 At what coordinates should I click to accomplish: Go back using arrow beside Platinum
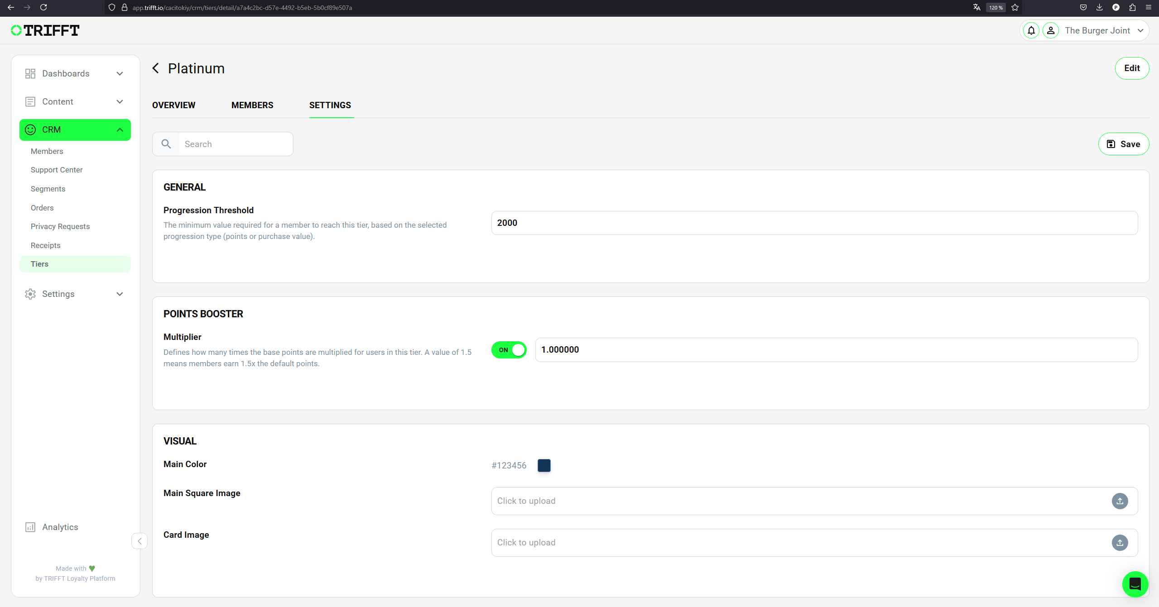point(156,68)
